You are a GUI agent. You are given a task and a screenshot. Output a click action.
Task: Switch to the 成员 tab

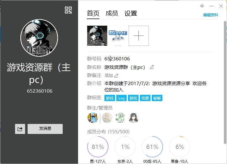click(112, 13)
